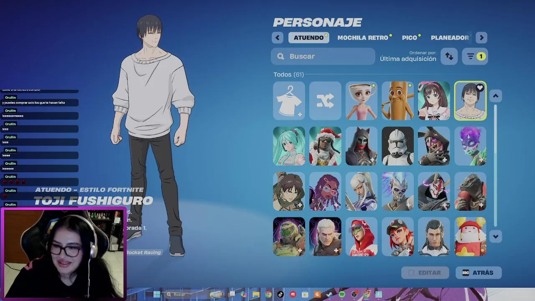535x301 pixels.
Task: Go to previous category with left arrow
Action: coord(278,38)
